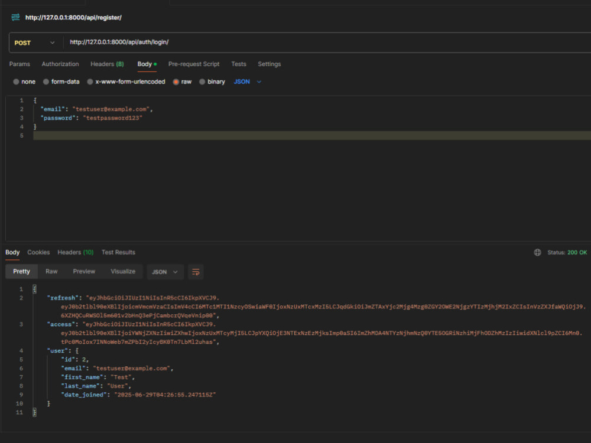
Task: Click the network globe icon near Status
Action: (x=537, y=252)
